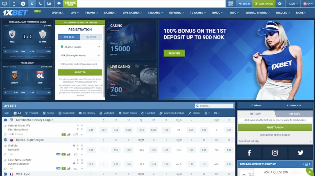Image resolution: width=315 pixels, height=176 pixels.
Task: Click REGISTRATION in the top bar
Action: coord(264,4)
